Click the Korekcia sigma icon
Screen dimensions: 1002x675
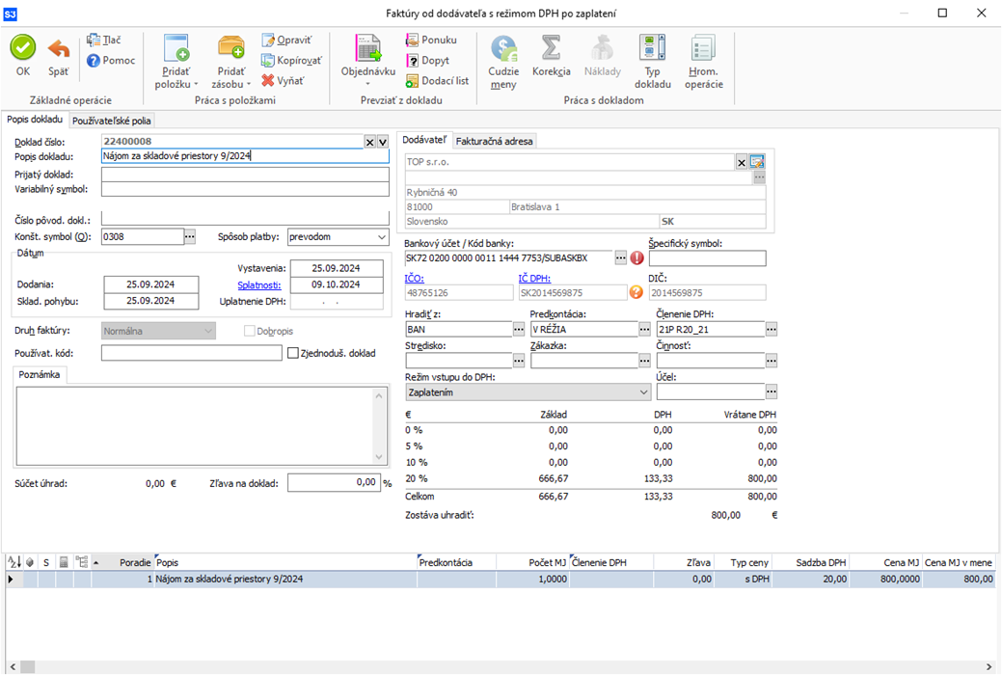pos(551,49)
